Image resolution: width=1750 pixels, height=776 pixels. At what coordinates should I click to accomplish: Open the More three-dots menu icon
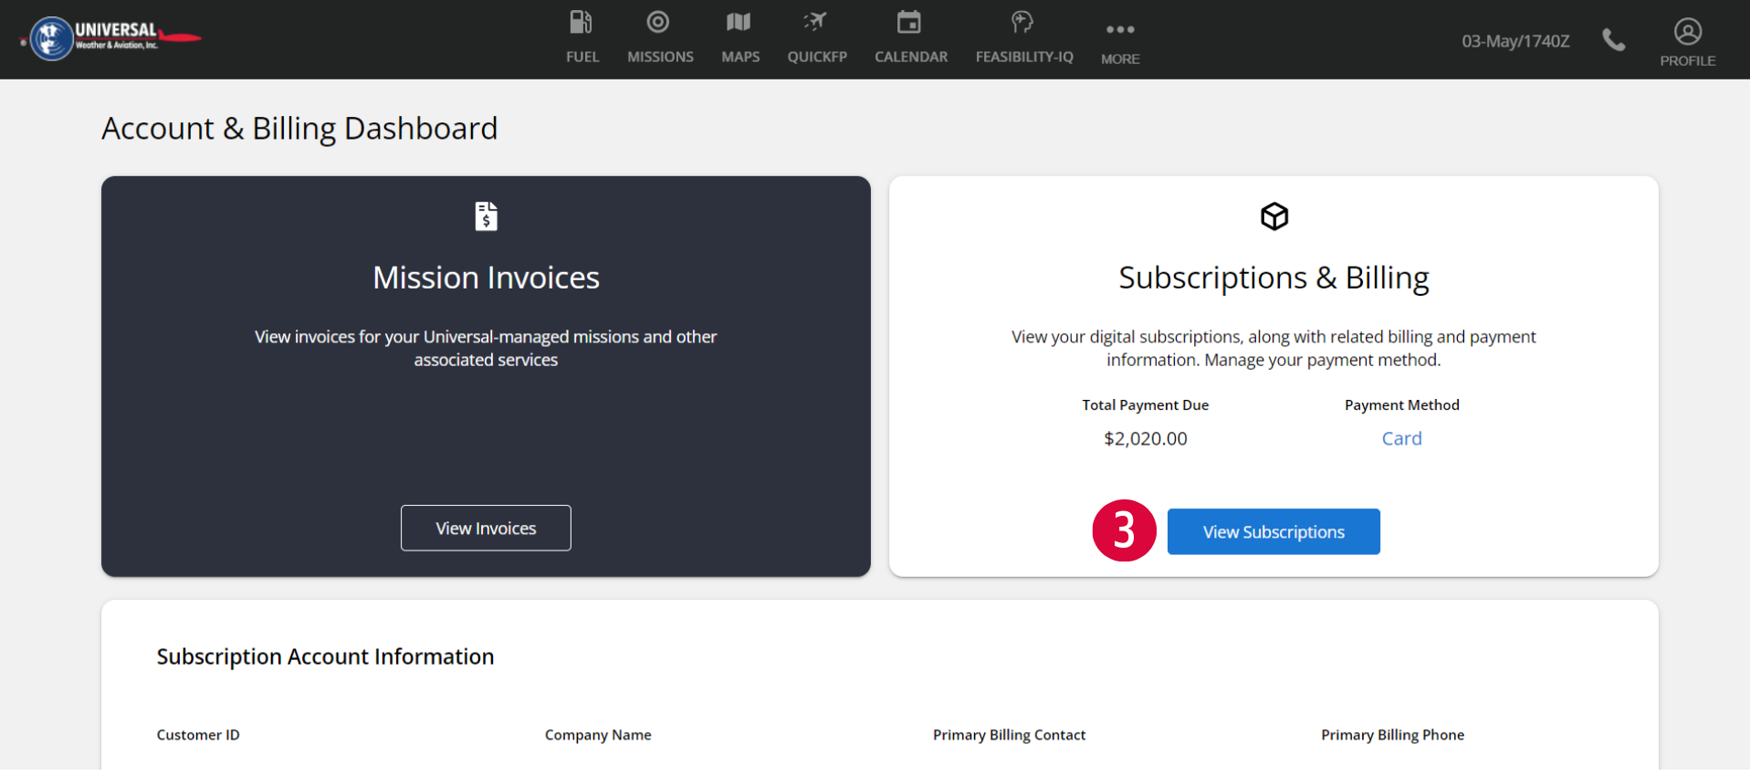(x=1120, y=29)
